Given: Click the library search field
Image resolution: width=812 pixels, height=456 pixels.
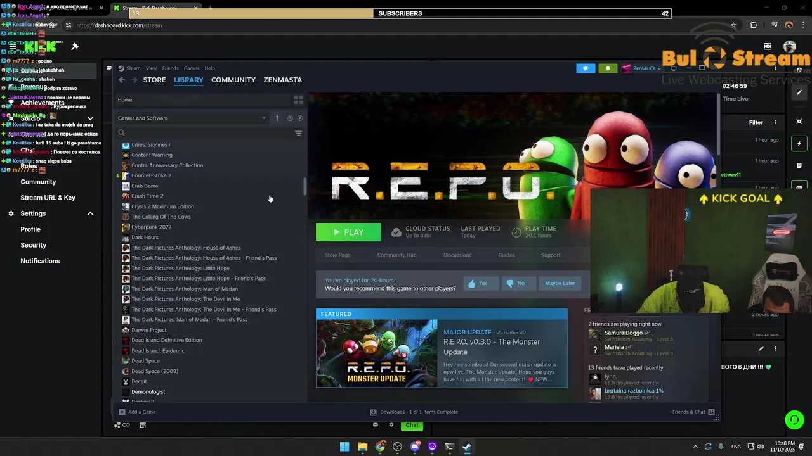Looking at the screenshot, I should 203,133.
